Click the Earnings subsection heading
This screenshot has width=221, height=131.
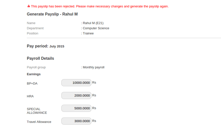click(34, 74)
